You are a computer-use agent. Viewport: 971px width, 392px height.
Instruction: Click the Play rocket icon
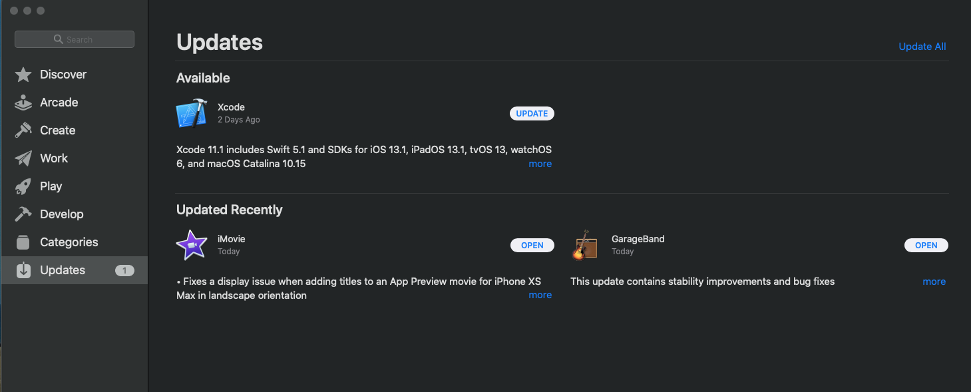tap(23, 186)
